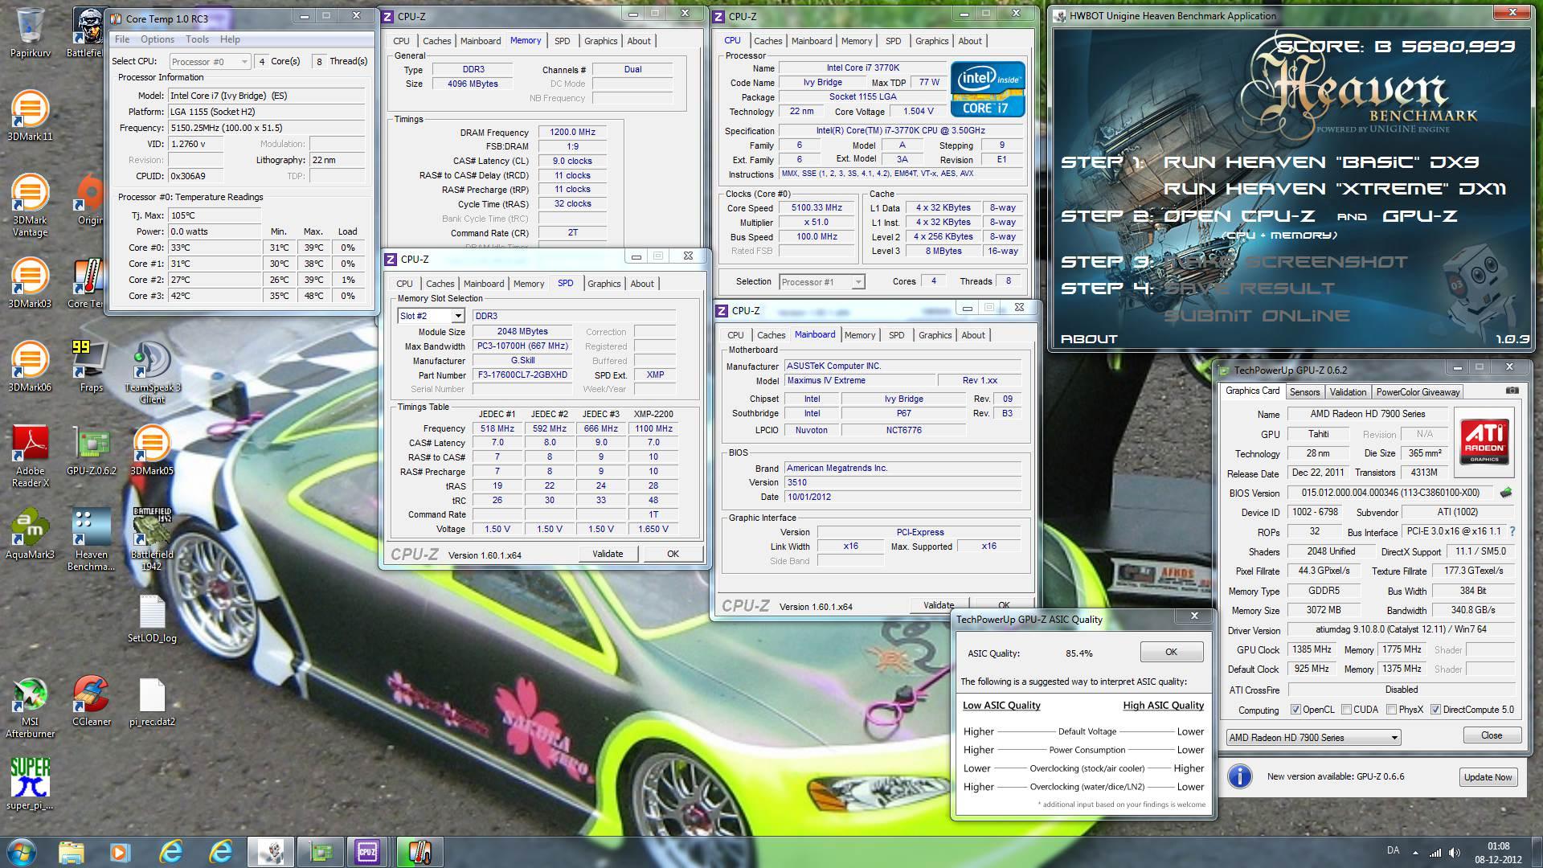Open the 3DMark 11 desktop shortcut
Viewport: 1543px width, 868px height.
30,117
